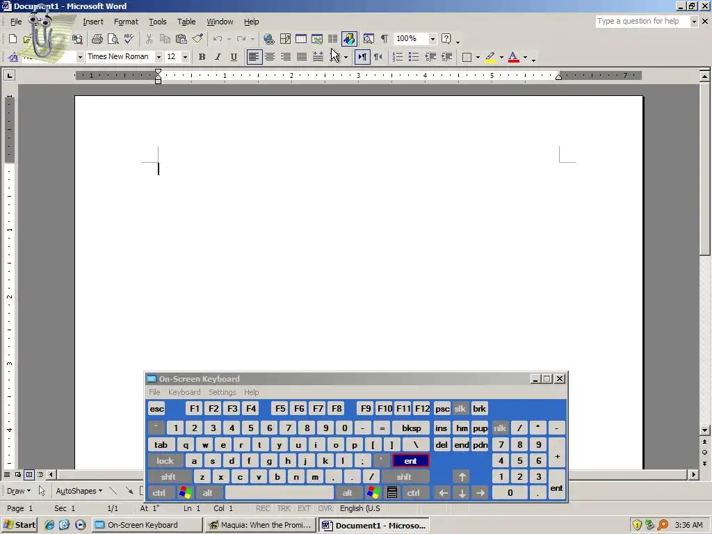The height and width of the screenshot is (534, 712).
Task: Open Keyboard menu in On-Screen Keyboard
Action: click(184, 392)
